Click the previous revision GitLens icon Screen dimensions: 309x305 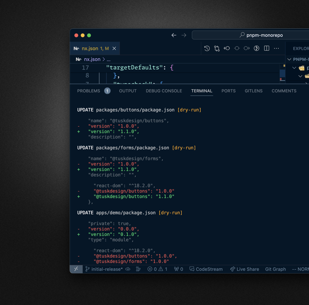click(x=227, y=48)
